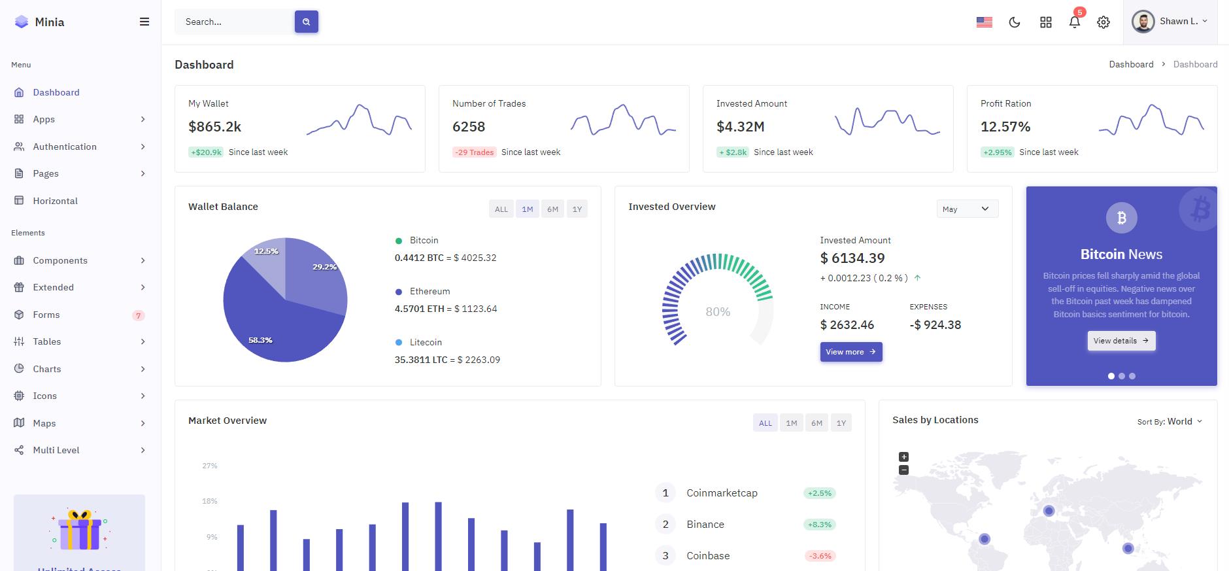Click the Icons cpu icon
Screen dimensions: 1229x571
(19, 396)
